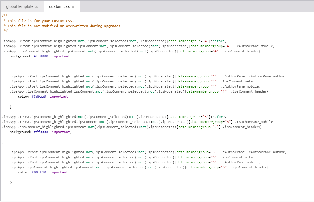Switch to the globalTemplate tab
314x202 pixels.
[20, 6]
